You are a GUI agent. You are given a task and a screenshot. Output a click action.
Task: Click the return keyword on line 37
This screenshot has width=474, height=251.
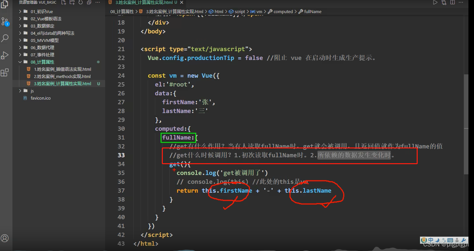(187, 190)
